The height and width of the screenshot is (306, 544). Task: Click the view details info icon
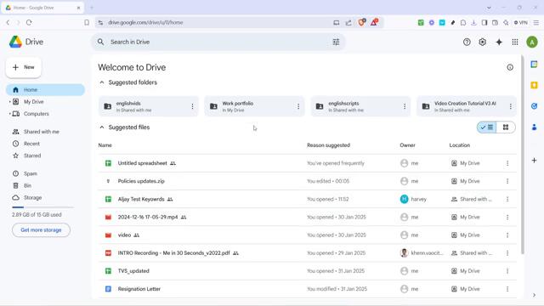[x=510, y=67]
